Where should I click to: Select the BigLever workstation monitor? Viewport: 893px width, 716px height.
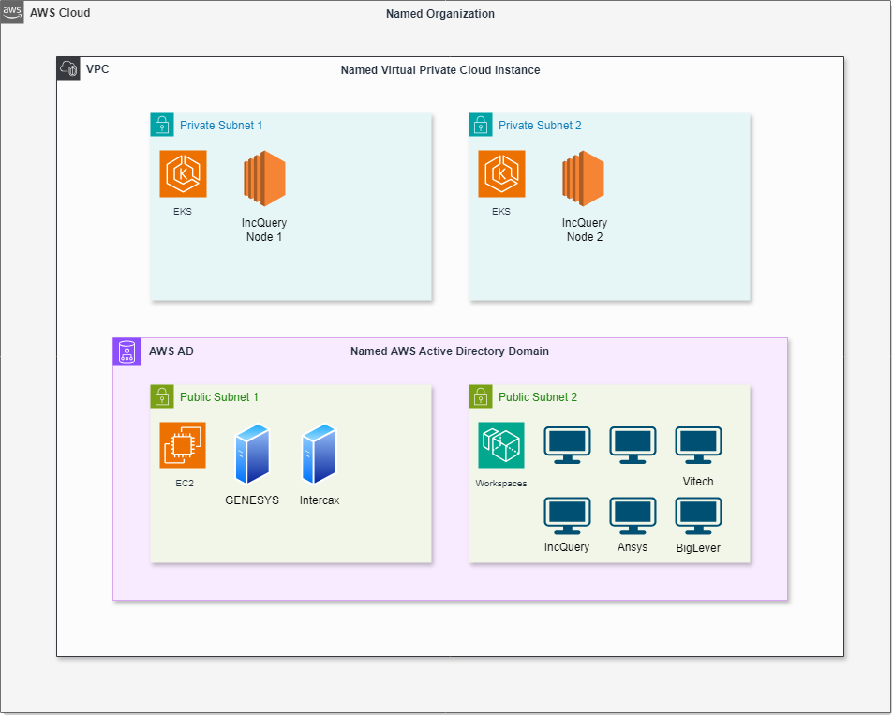coord(698,515)
